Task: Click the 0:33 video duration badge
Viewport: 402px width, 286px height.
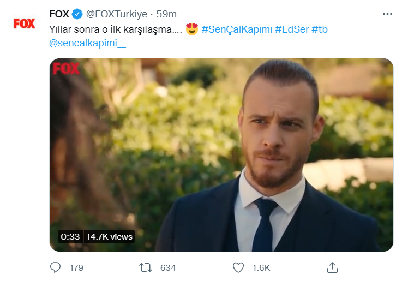Action: coord(70,236)
